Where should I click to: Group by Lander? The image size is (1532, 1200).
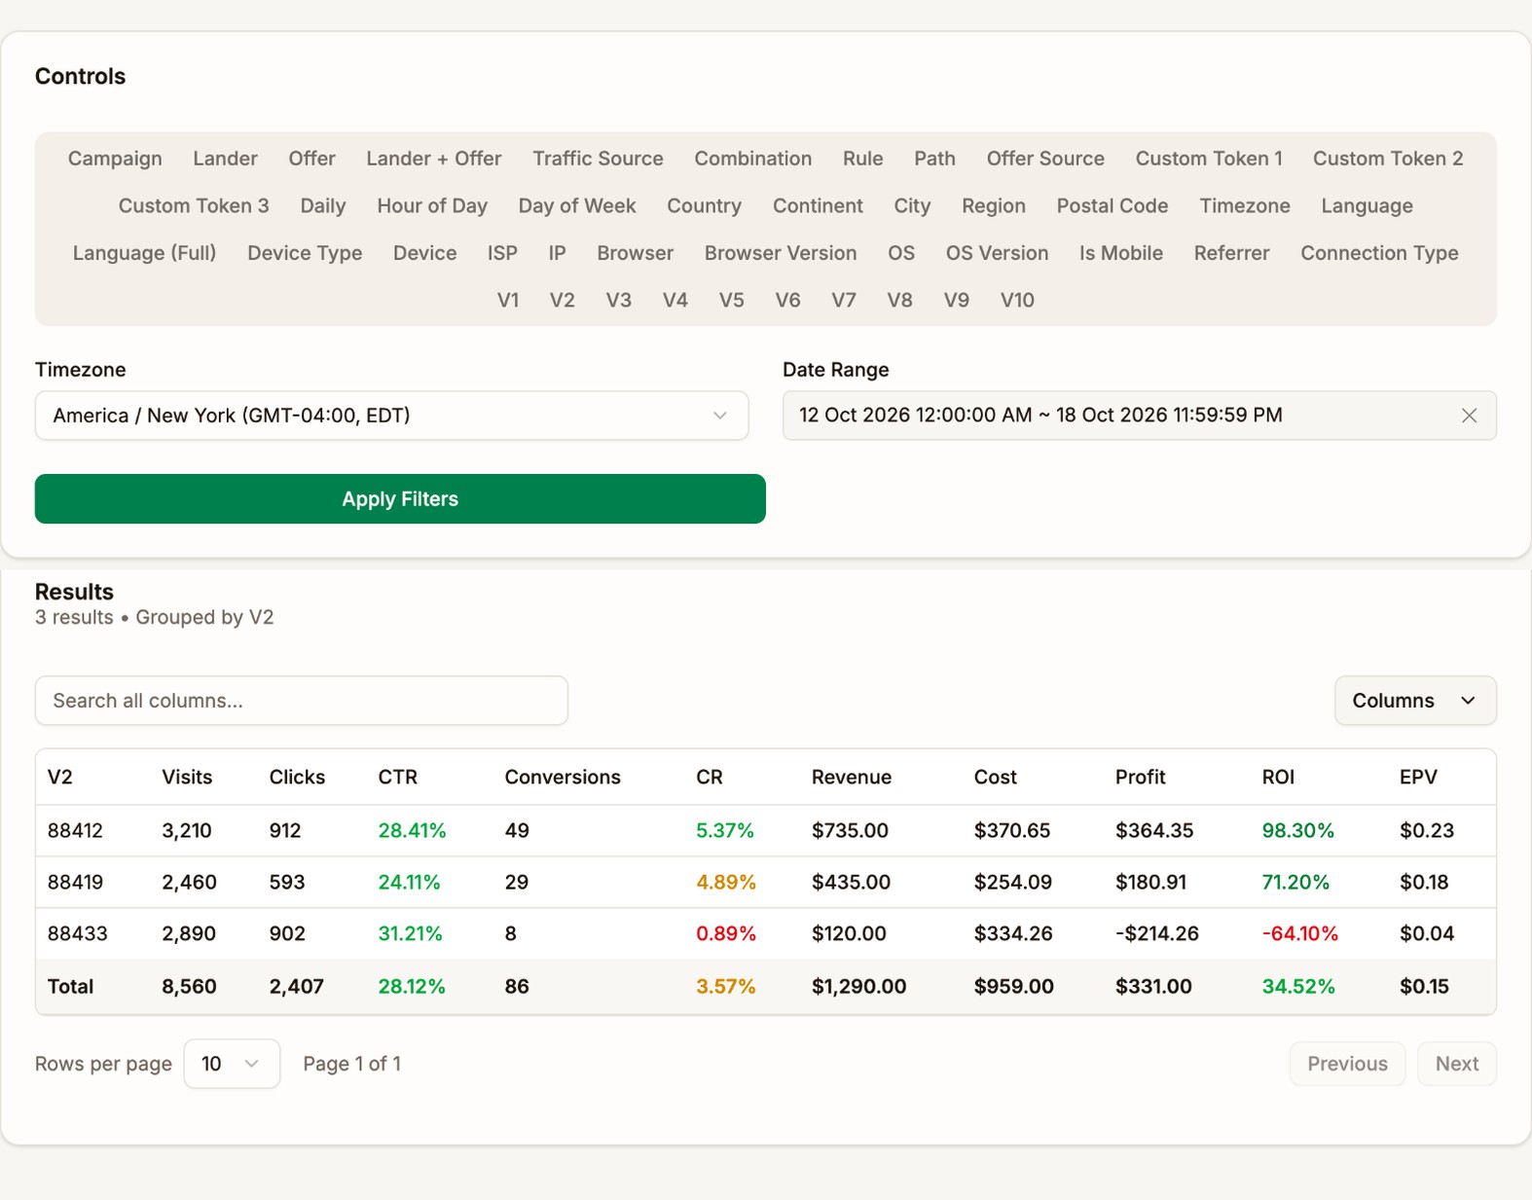pyautogui.click(x=225, y=159)
